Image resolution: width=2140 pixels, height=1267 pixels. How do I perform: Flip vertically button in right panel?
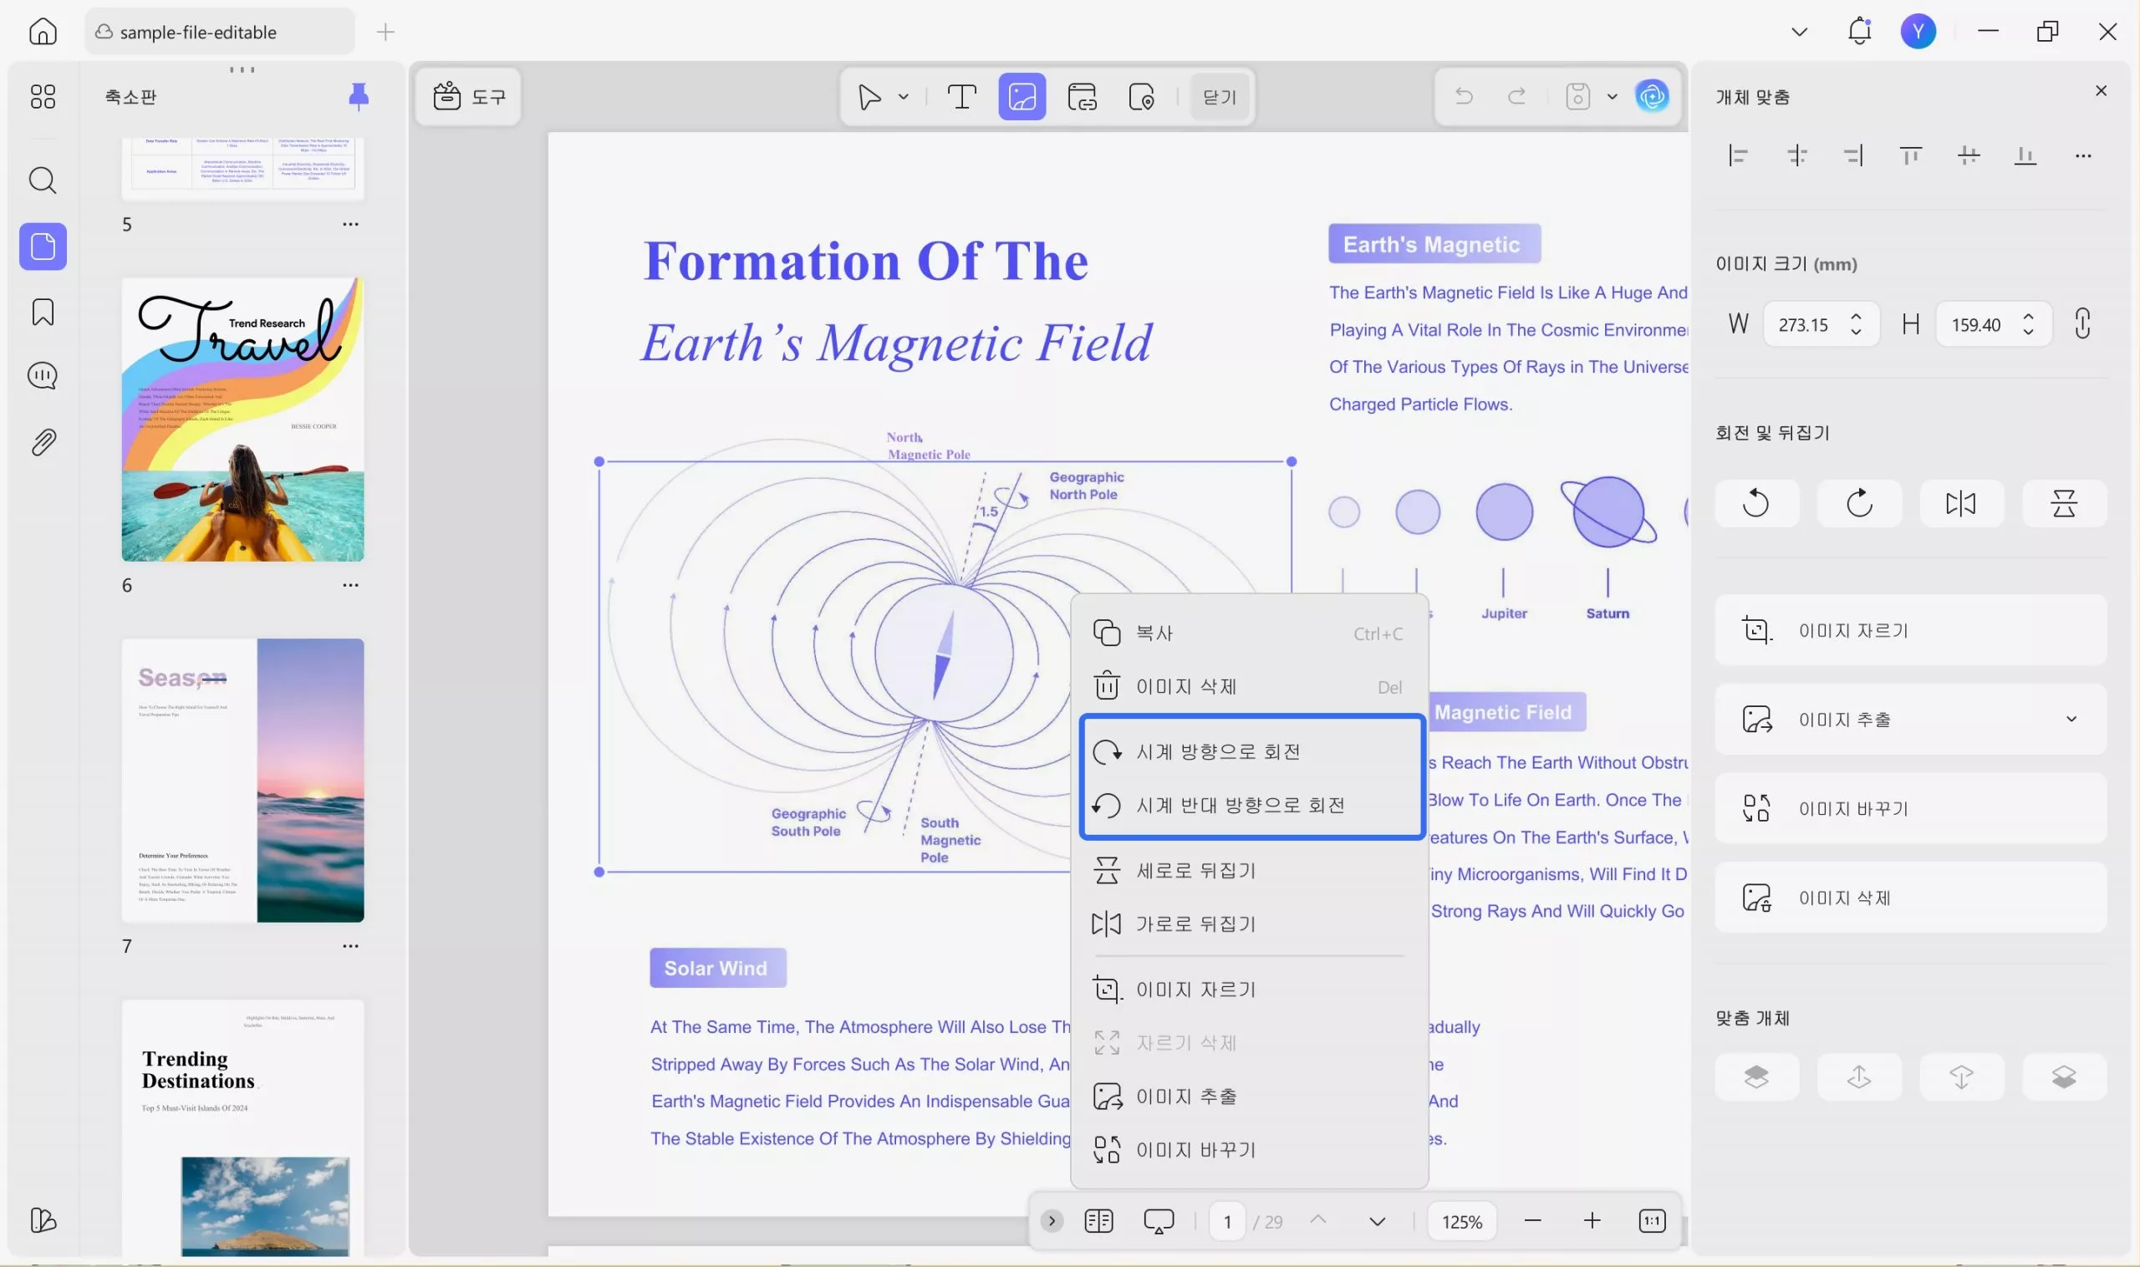(x=2063, y=504)
